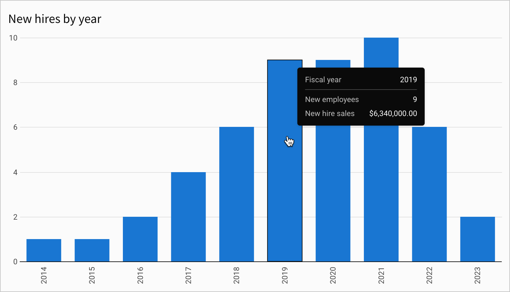This screenshot has height=292, width=510.
Task: Click the y-axis label 0
Action: pos(15,261)
